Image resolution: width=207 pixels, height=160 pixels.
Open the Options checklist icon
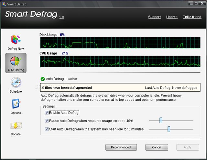[16, 104]
